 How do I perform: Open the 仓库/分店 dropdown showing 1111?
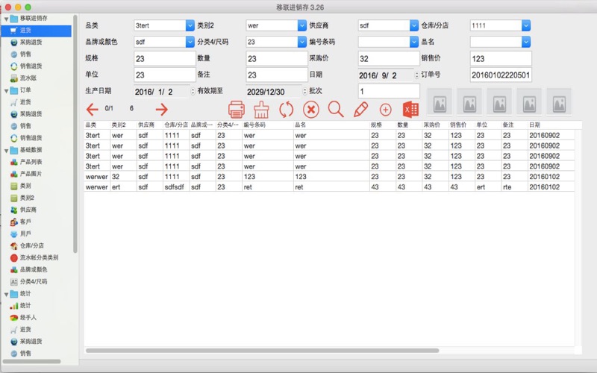click(526, 25)
